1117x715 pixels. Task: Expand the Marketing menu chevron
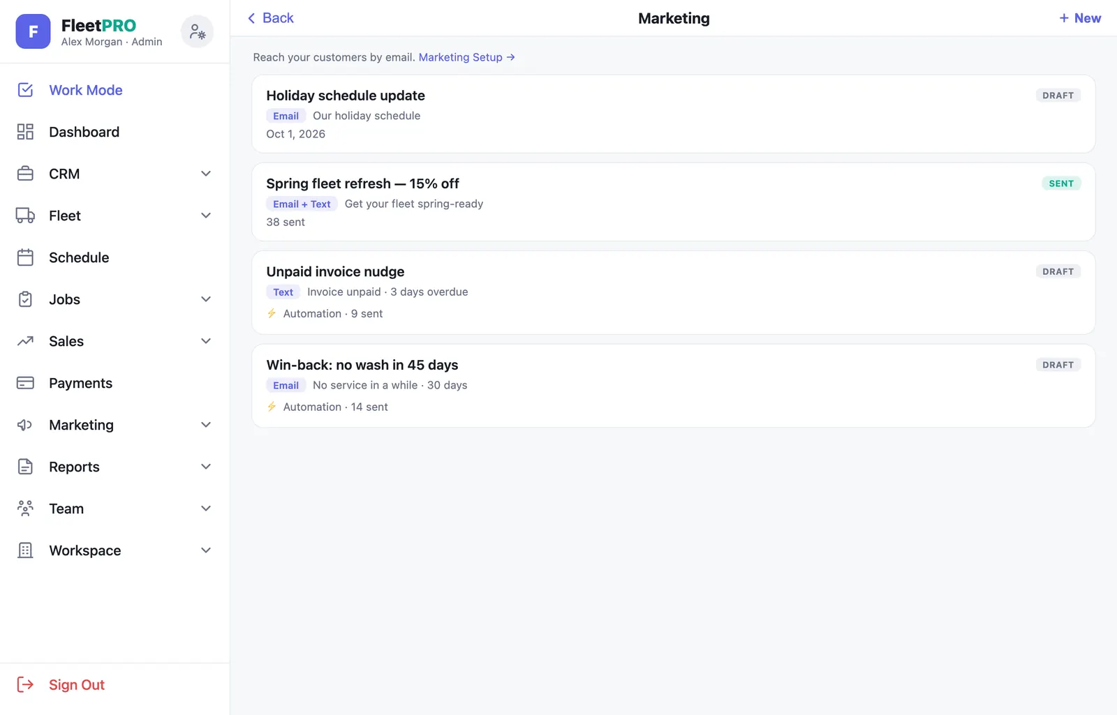tap(206, 425)
